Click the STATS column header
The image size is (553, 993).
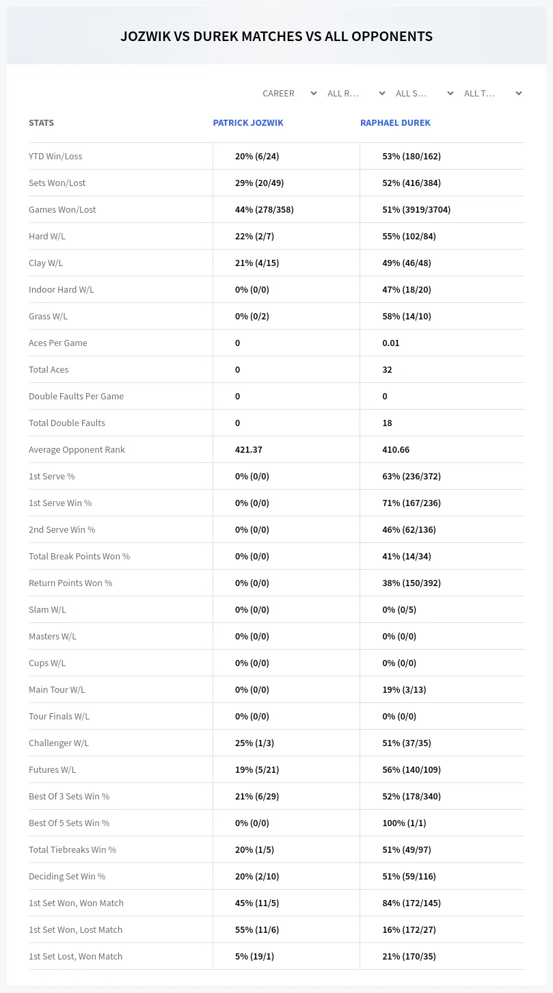tap(41, 123)
